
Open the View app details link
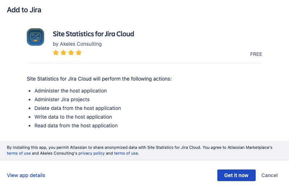coord(26,175)
